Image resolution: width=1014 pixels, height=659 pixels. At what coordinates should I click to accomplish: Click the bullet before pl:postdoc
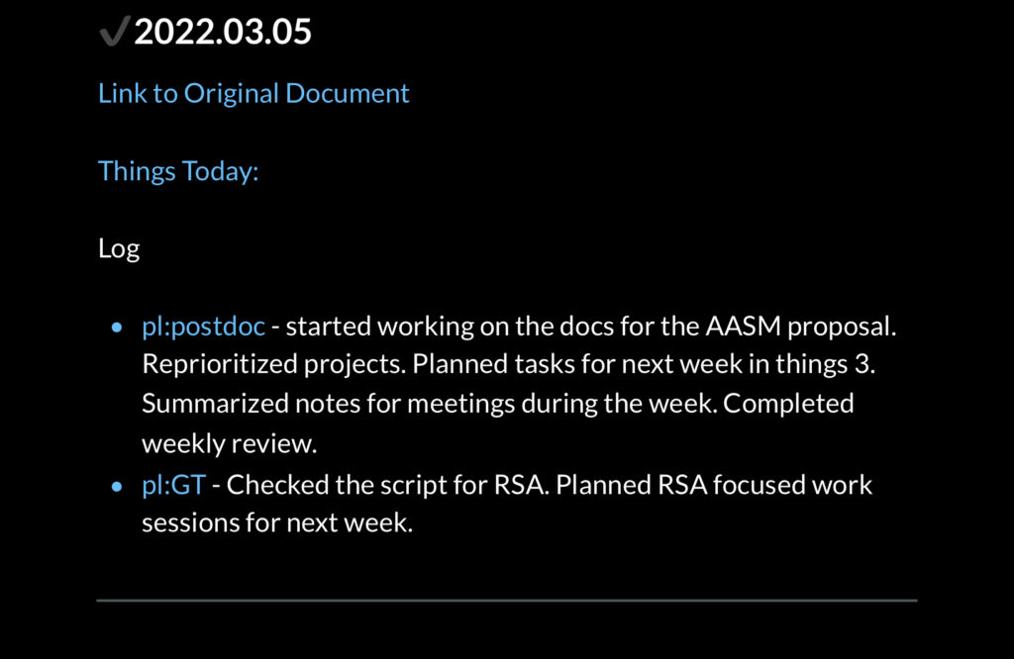click(117, 327)
